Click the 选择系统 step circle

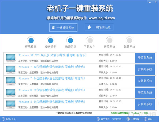[70, 40]
